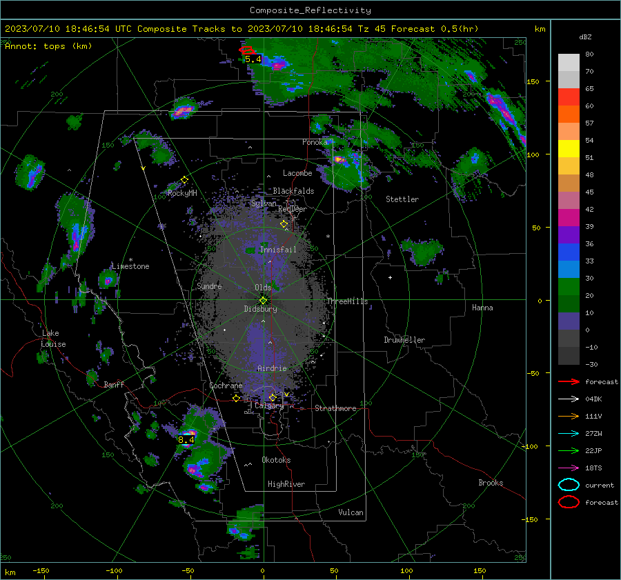Screen dimensions: 621x580
Task: Click the magenta swatch in dBZ scale
Action: click(x=569, y=218)
